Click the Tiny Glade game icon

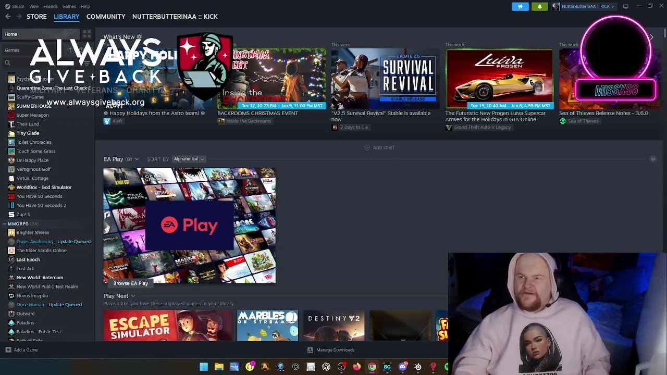[11, 133]
